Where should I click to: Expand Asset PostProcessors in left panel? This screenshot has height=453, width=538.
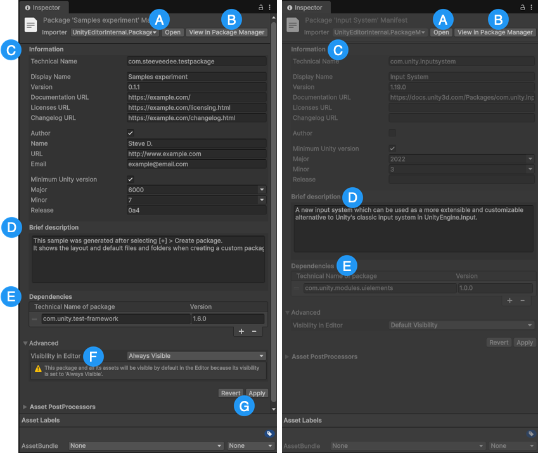(25, 407)
